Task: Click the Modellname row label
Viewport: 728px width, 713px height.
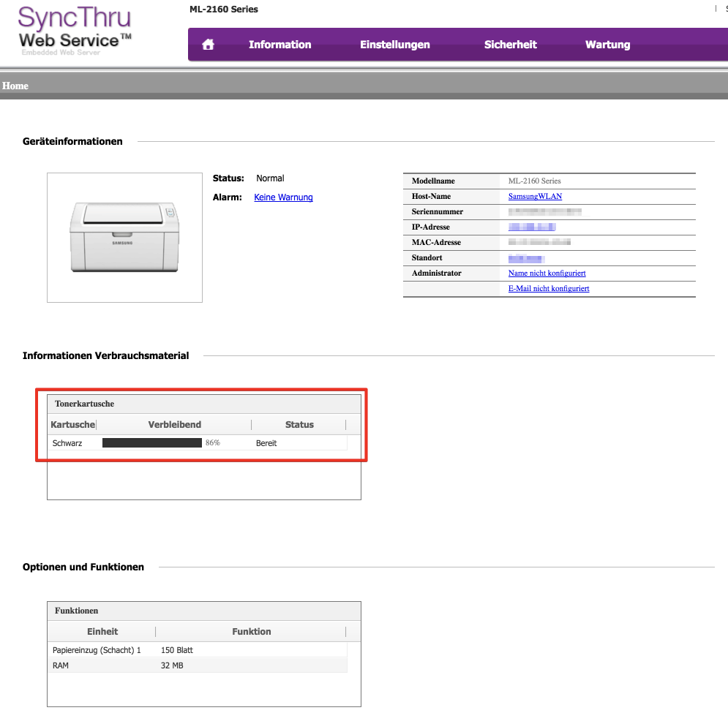Action: coord(433,181)
